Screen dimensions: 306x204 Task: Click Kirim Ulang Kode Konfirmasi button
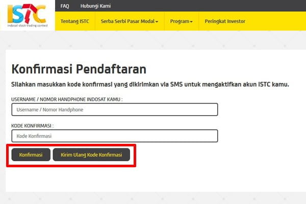(x=91, y=155)
